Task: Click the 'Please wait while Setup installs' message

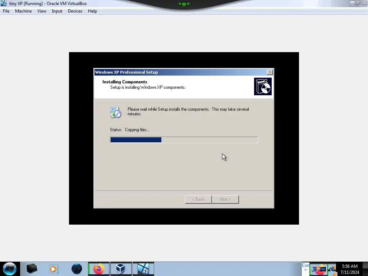Action: coord(188,111)
